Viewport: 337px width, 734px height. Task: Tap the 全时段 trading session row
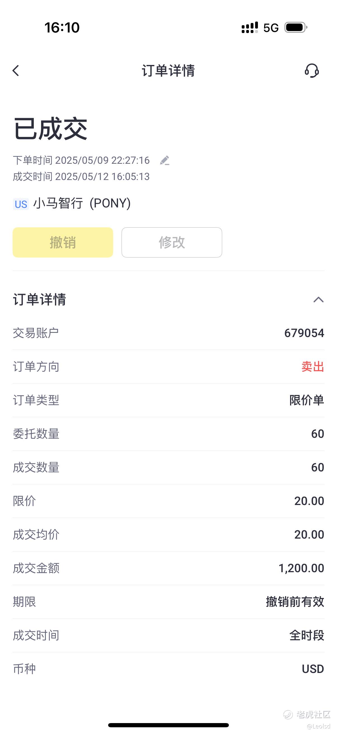point(168,635)
